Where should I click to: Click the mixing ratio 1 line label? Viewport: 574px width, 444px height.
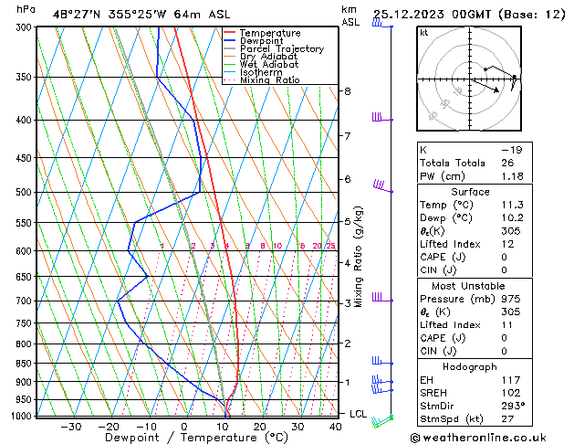pyautogui.click(x=162, y=246)
